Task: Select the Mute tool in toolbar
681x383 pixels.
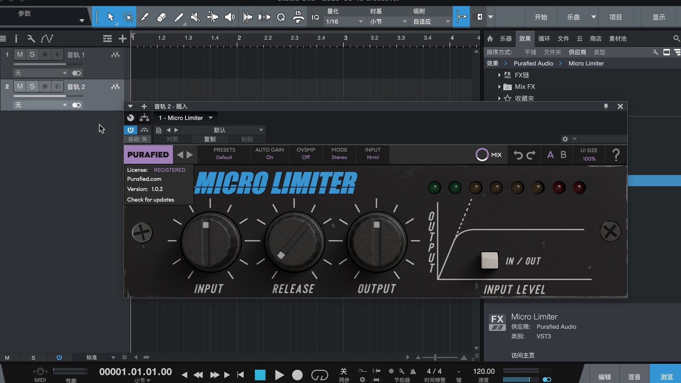Action: coord(195,17)
